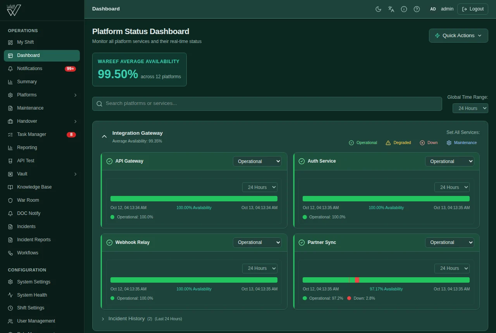Open Maintenance in the sidebar

42,108
